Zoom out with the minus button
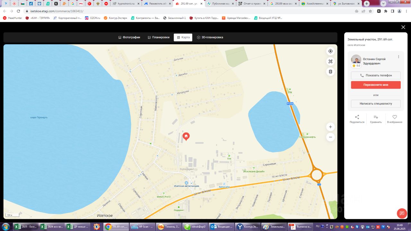The height and width of the screenshot is (231, 411). (330, 137)
